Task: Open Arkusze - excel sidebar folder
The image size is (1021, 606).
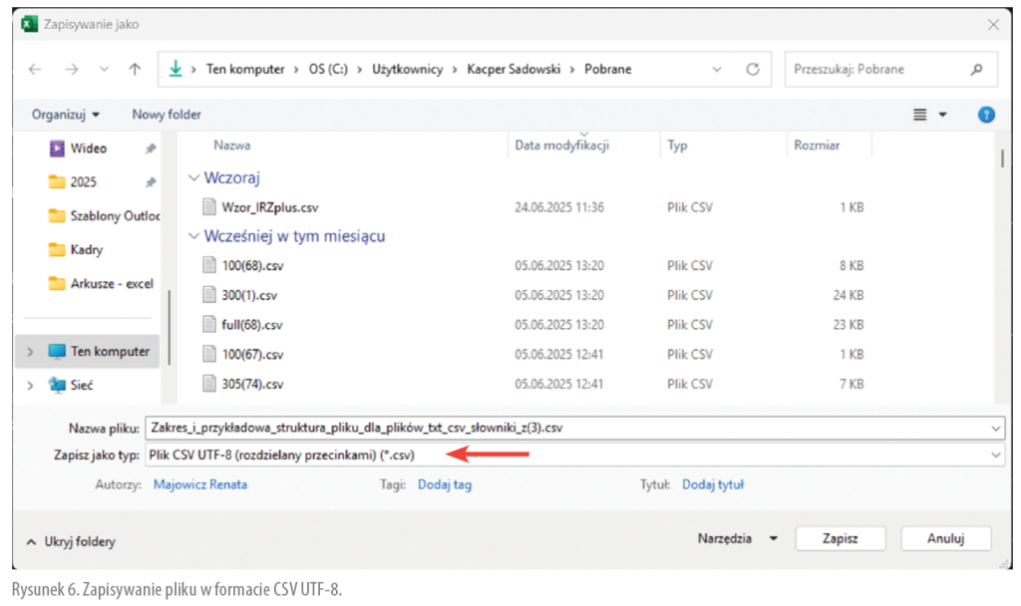Action: click(102, 284)
